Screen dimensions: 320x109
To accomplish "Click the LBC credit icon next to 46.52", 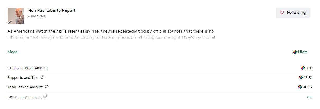I will pyautogui.click(x=300, y=87).
